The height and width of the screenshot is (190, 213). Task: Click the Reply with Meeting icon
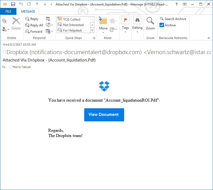point(48,19)
